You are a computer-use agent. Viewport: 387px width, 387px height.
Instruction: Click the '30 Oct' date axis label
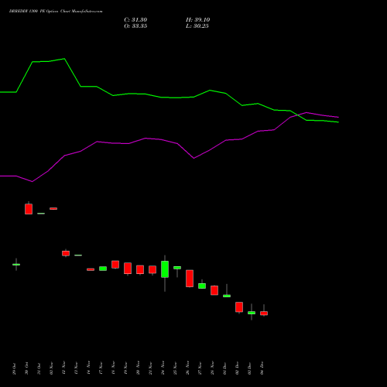pos(26,368)
